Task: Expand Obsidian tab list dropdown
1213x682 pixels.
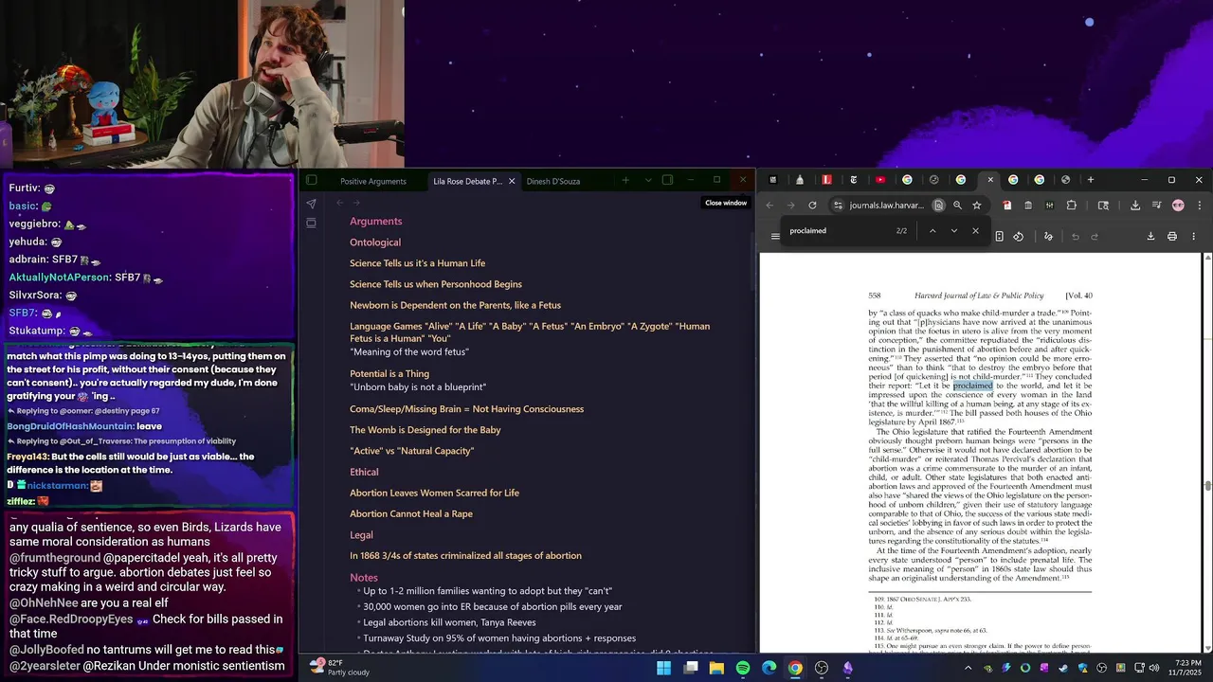Action: click(x=648, y=180)
